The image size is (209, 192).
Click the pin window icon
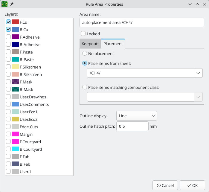click(x=12, y=4)
